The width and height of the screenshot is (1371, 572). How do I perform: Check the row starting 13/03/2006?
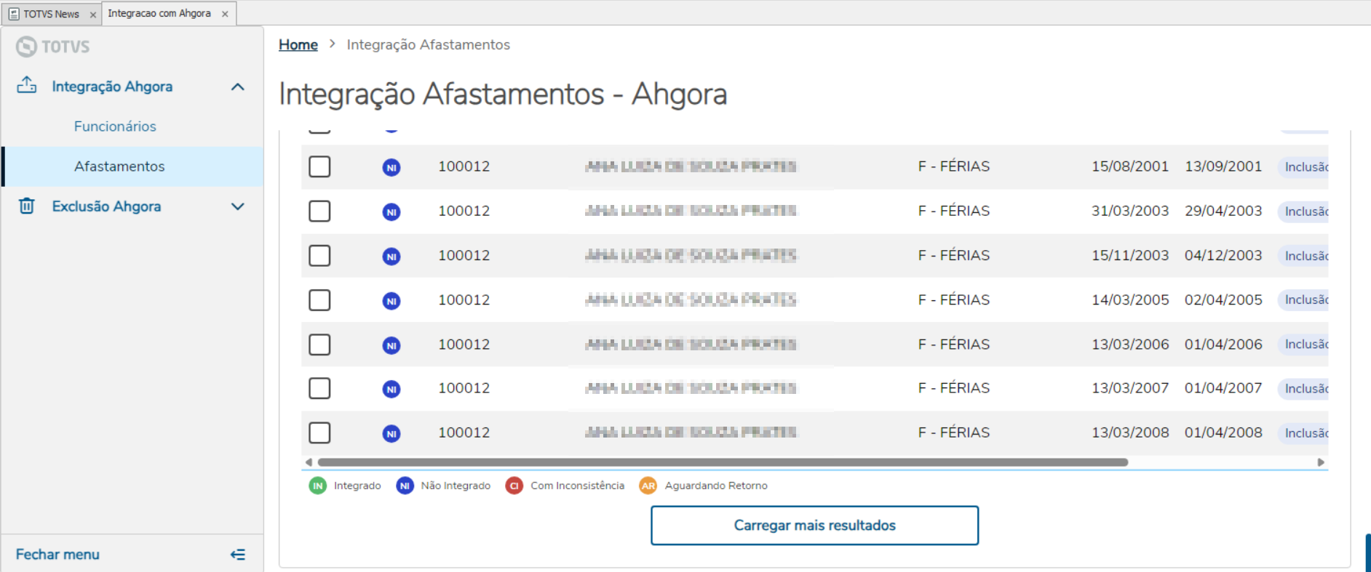click(x=319, y=344)
